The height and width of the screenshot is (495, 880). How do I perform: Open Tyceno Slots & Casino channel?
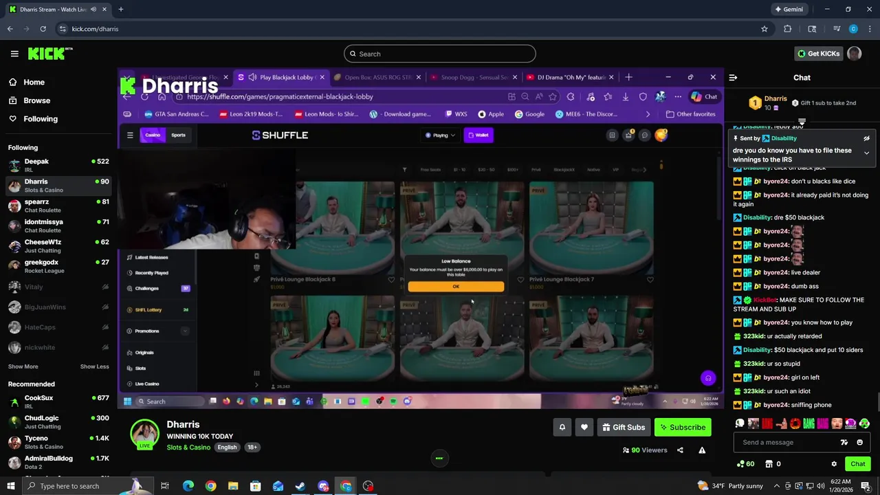pos(58,442)
